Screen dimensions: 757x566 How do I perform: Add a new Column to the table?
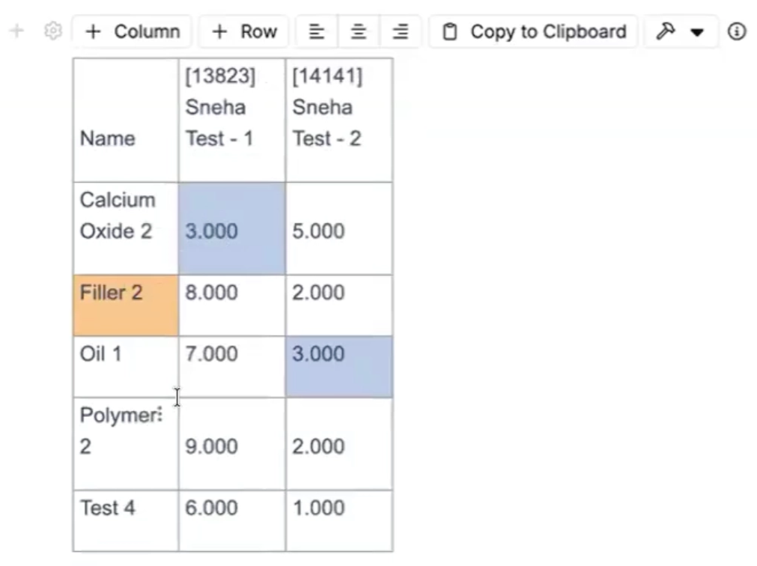133,32
